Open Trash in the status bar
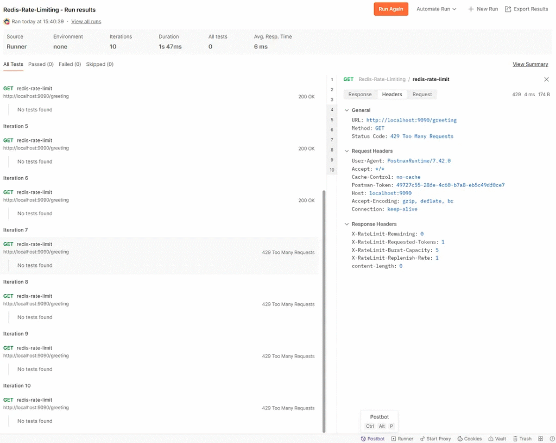The width and height of the screenshot is (556, 443). coord(522,439)
